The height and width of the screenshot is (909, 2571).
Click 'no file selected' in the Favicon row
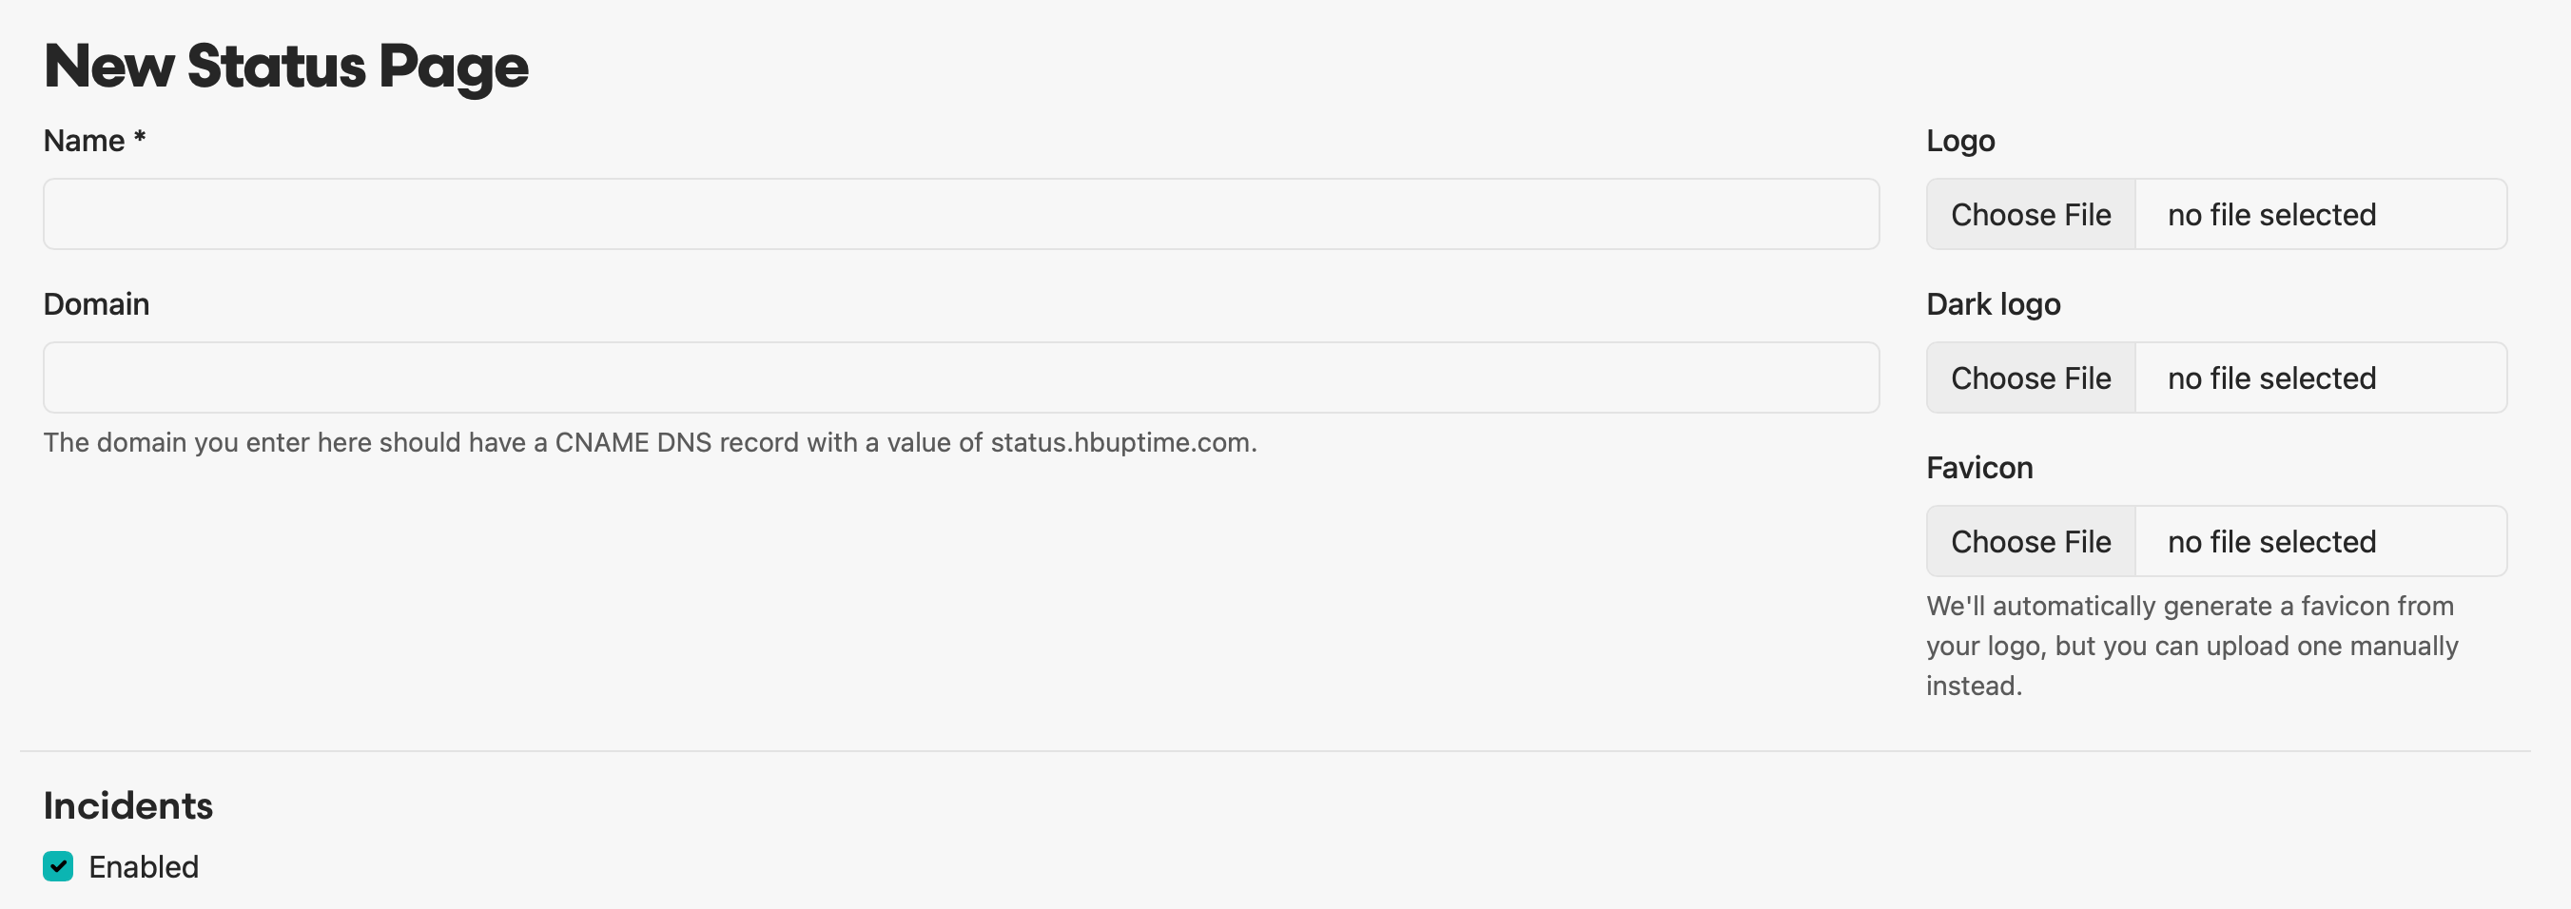click(2271, 542)
